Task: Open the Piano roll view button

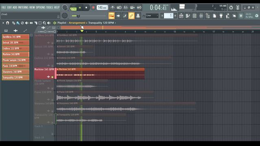Action: pyautogui.click(x=188, y=16)
